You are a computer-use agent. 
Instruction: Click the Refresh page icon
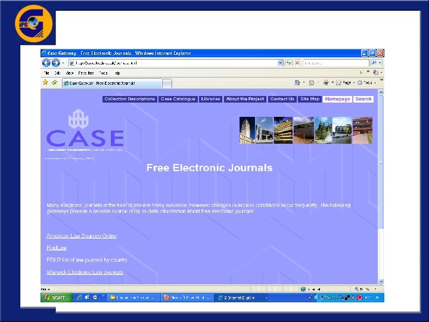tap(288, 63)
